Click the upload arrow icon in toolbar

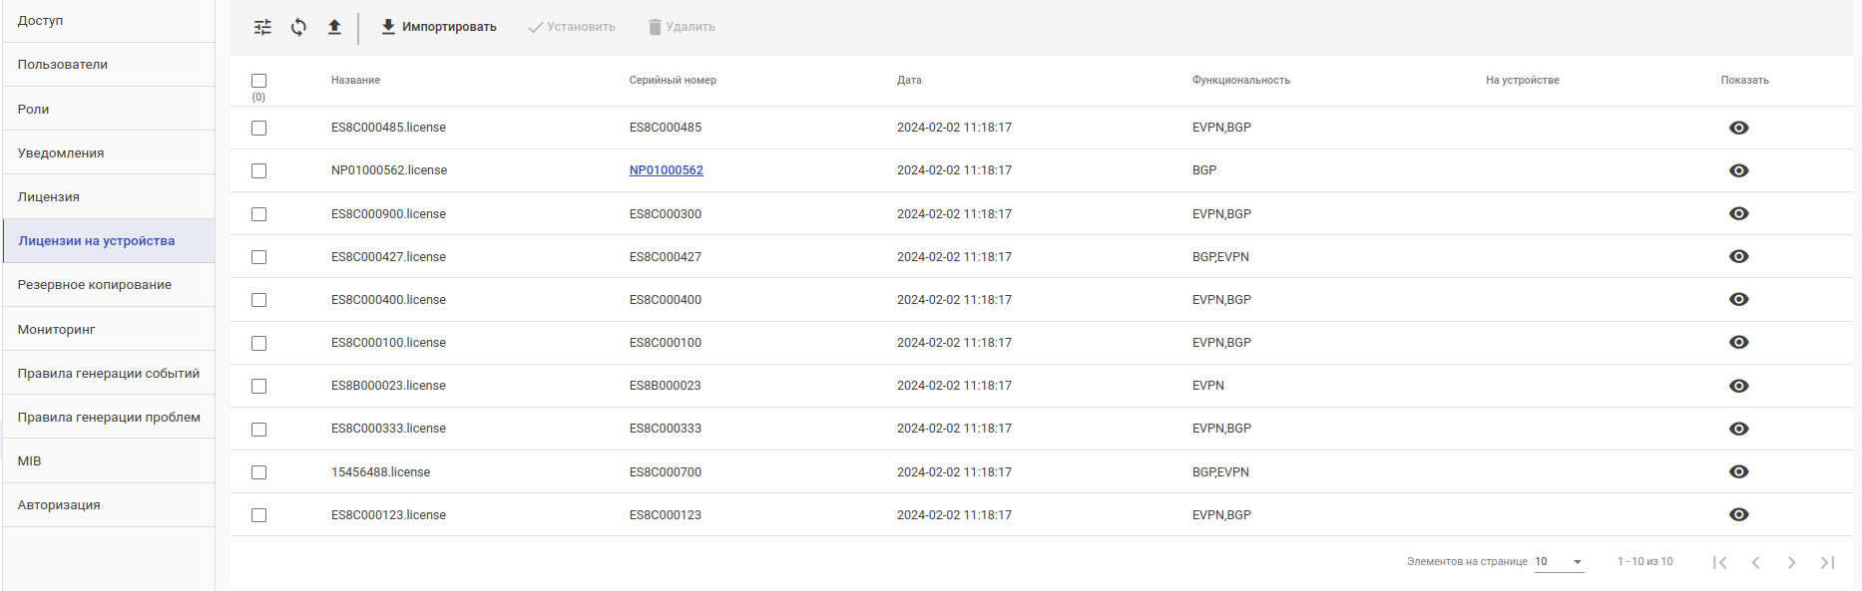(334, 27)
